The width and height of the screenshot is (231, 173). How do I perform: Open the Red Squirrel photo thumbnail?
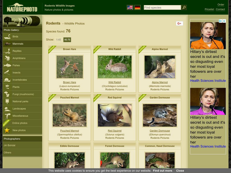coord(115,115)
